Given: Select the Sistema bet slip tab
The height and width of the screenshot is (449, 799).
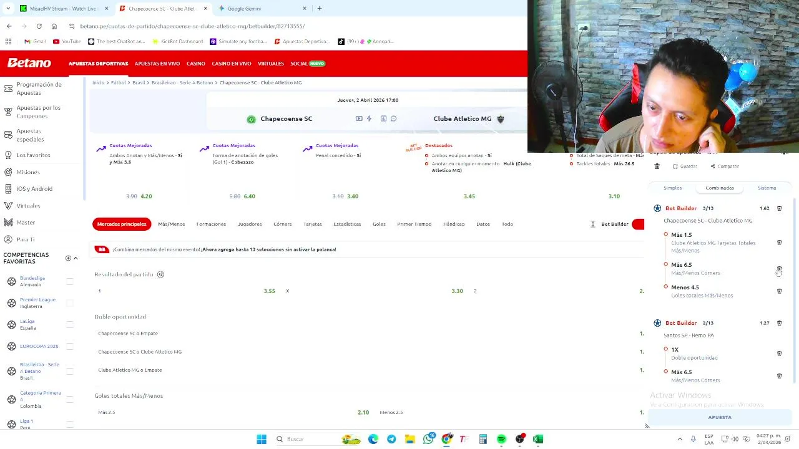Looking at the screenshot, I should (x=767, y=188).
